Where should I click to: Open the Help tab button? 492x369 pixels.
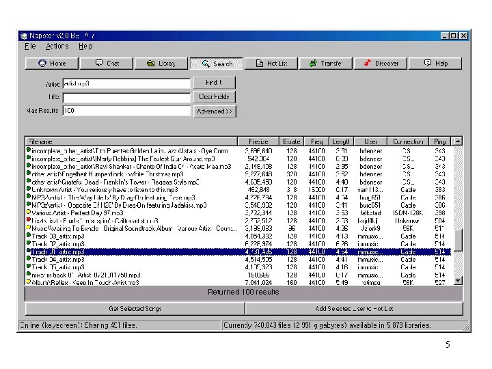click(435, 64)
